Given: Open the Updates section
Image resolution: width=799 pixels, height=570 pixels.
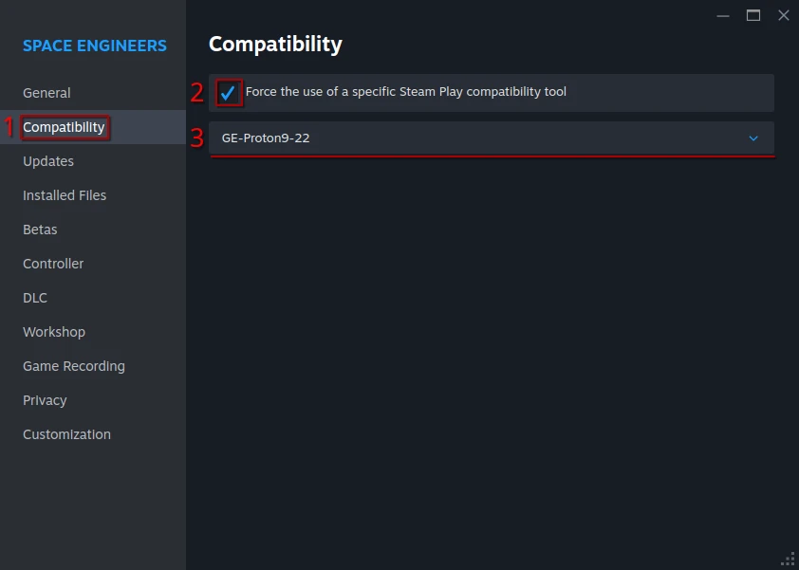Looking at the screenshot, I should click(x=47, y=160).
